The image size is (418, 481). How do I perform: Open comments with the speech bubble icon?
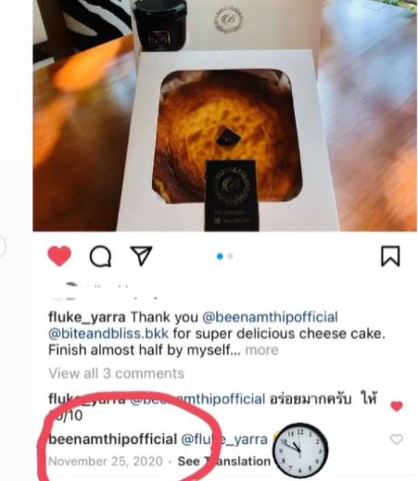click(100, 256)
